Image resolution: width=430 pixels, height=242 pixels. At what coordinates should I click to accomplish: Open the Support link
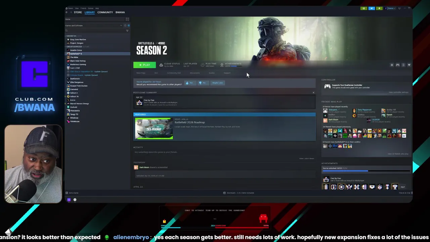click(227, 73)
